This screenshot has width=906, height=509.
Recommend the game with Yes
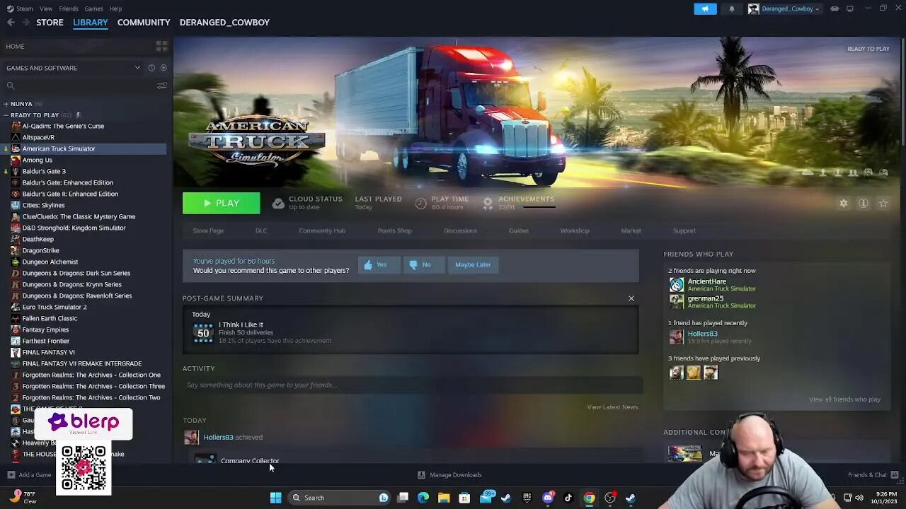click(x=379, y=264)
